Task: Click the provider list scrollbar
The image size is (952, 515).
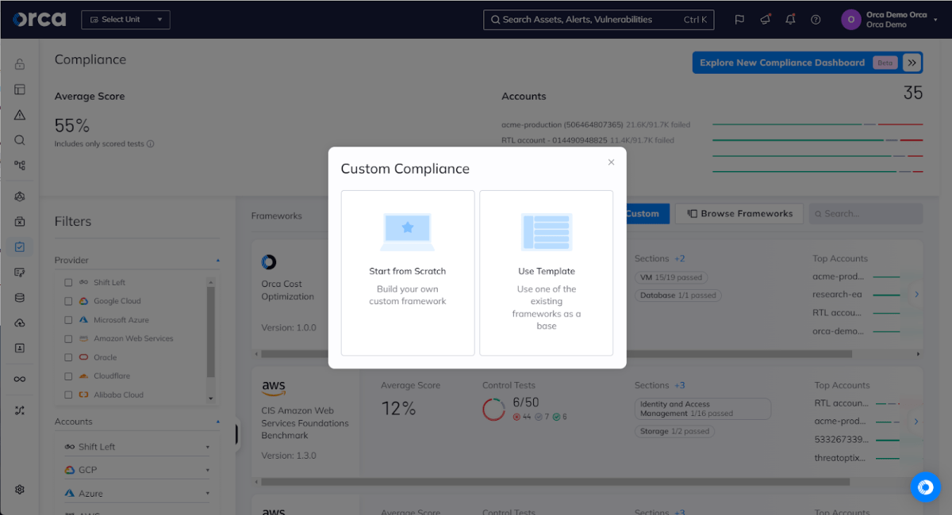Action: coord(210,330)
